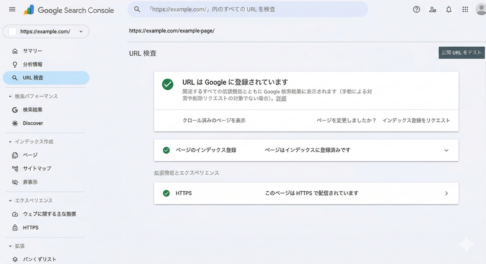
Task: Click the green check next to ページのインデックス登録
Action: [x=166, y=150]
